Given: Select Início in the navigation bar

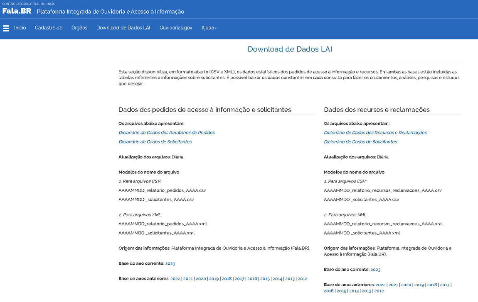Looking at the screenshot, I should [x=20, y=28].
